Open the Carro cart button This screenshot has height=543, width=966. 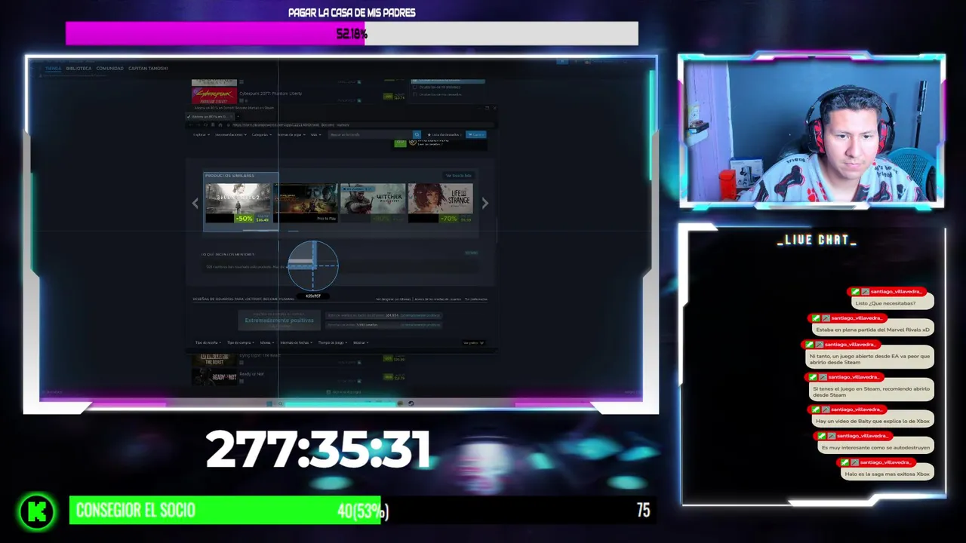click(476, 135)
